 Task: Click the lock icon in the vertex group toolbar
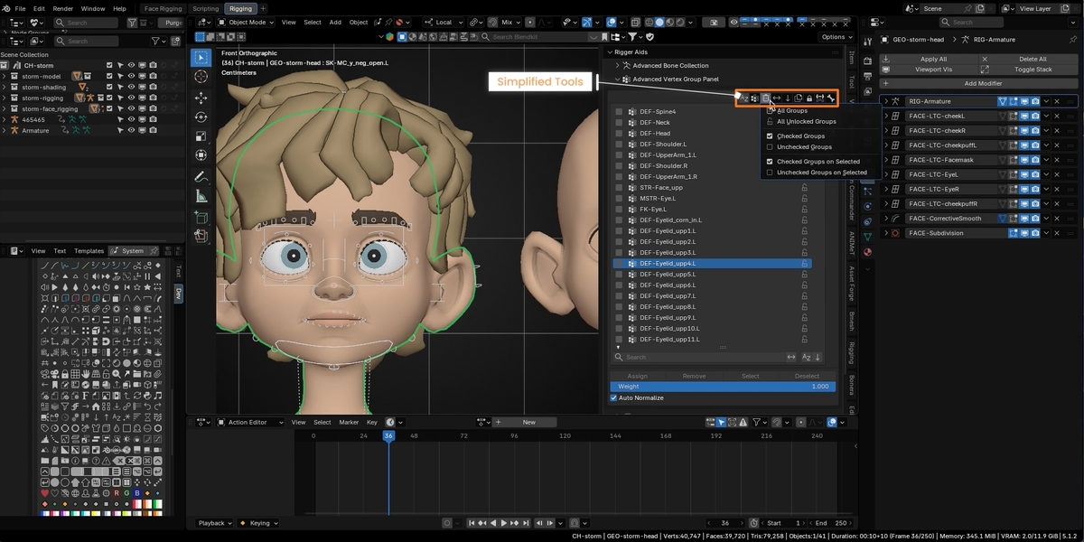pos(809,98)
